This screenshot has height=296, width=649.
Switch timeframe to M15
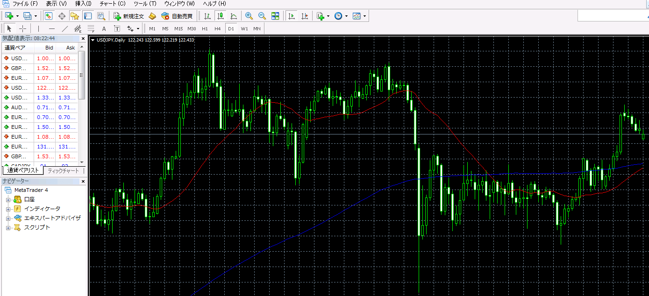click(x=178, y=28)
